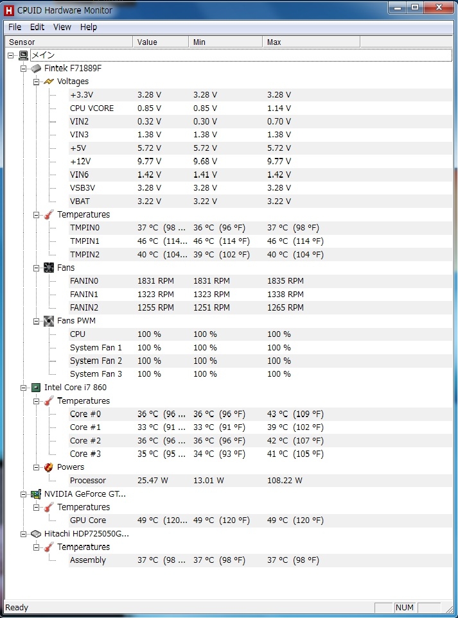
Task: Open the View menu
Action: [x=62, y=27]
